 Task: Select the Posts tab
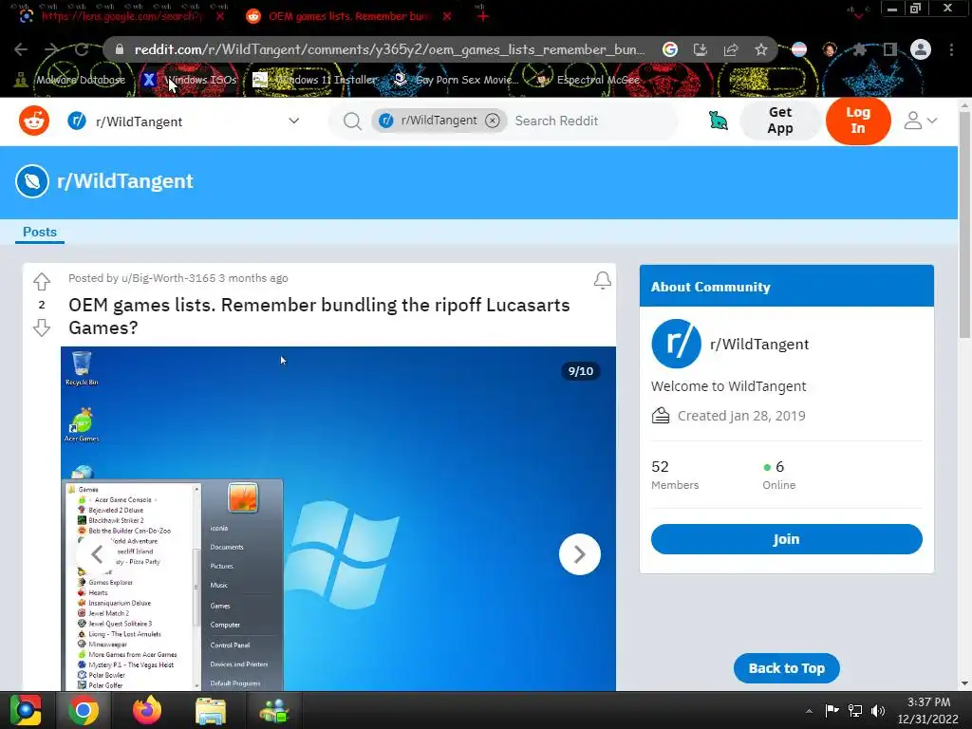(40, 232)
